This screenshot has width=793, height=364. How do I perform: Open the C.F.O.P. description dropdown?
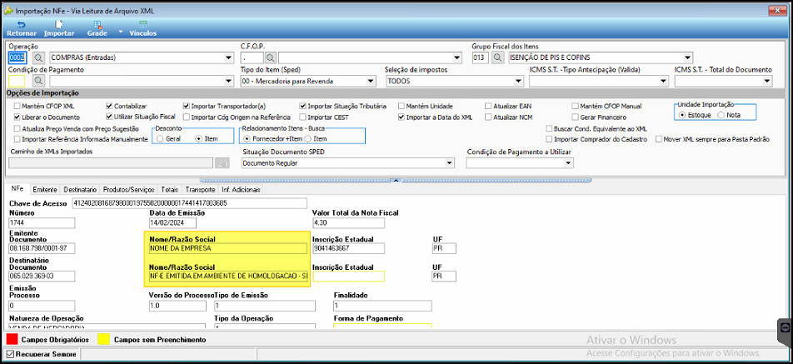click(457, 57)
